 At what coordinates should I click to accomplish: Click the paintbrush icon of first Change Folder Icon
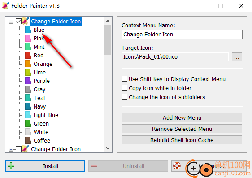[x=26, y=21]
